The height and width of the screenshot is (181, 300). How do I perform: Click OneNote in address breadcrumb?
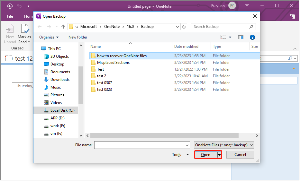(x=112, y=27)
